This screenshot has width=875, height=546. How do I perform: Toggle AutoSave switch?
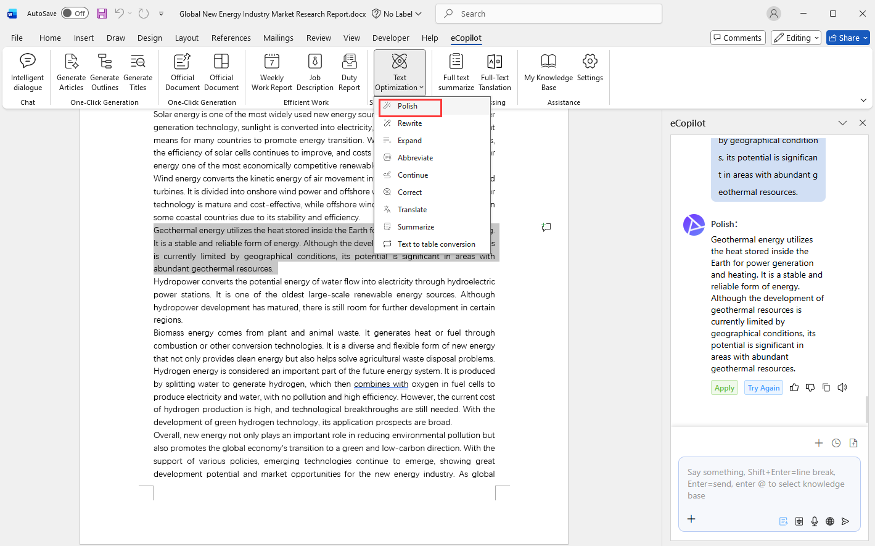pyautogui.click(x=75, y=14)
